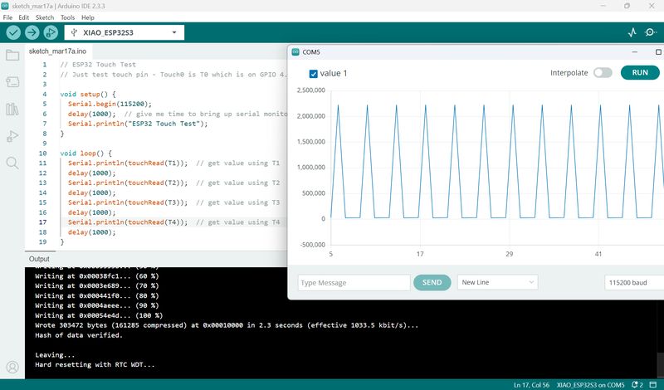Open the XIAO_ESP32S3 board selector dropdown

(124, 32)
